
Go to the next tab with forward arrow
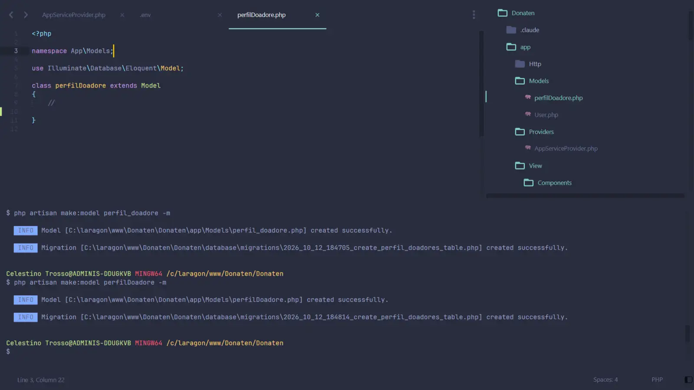pyautogui.click(x=26, y=15)
